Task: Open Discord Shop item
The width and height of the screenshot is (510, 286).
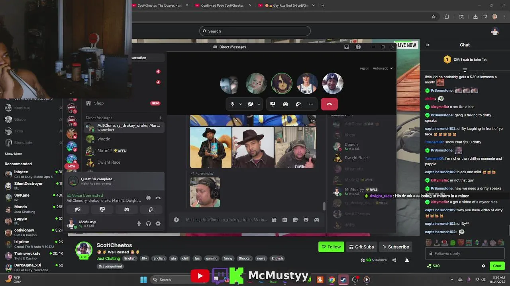Action: click(x=124, y=103)
